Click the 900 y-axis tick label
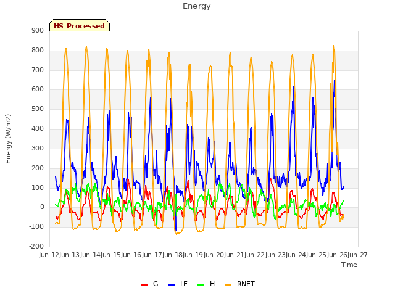Screen dimensions: 395x296 [38, 30]
